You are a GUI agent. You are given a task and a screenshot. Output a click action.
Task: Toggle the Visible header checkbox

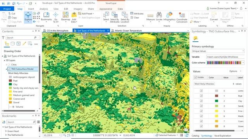(x=195, y=77)
